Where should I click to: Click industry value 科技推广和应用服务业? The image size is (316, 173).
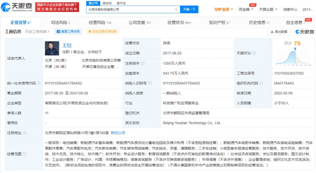(181, 103)
